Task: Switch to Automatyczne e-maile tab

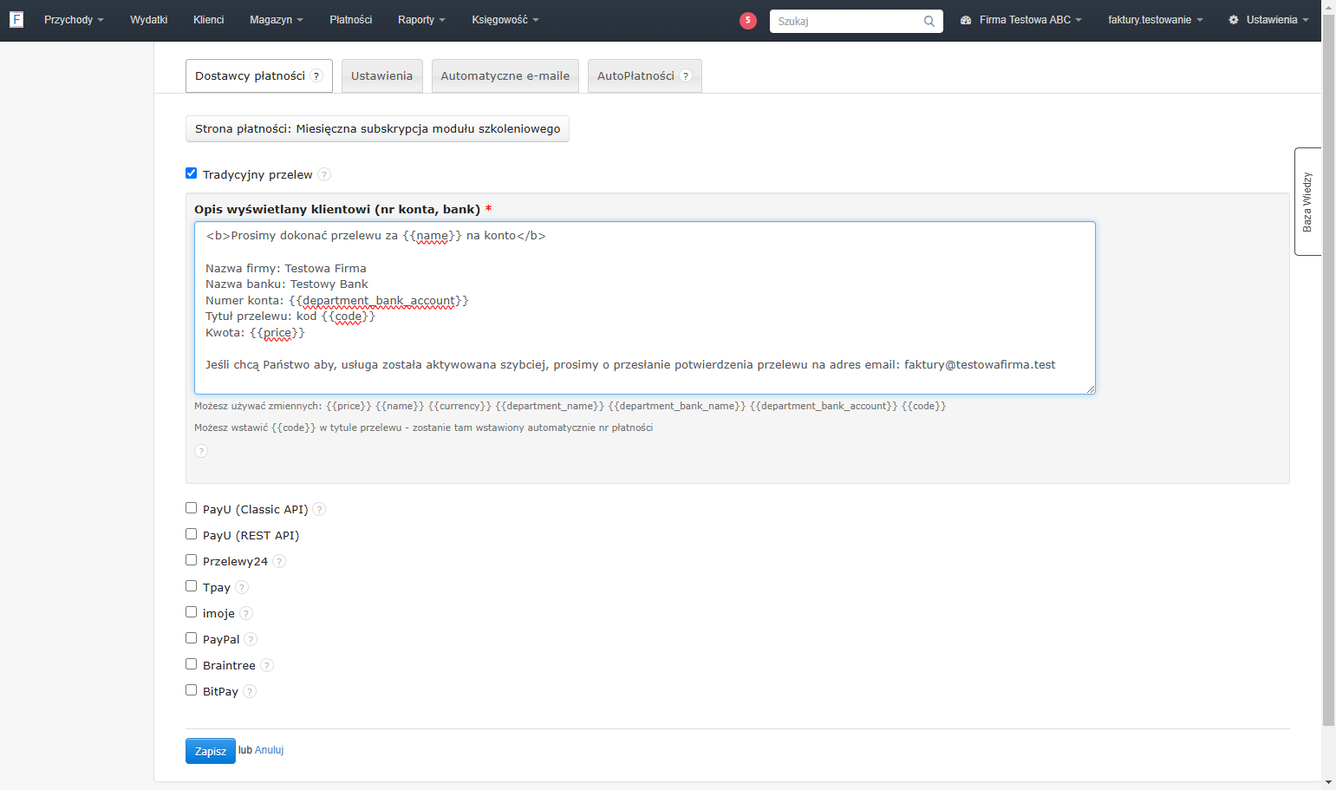Action: (x=505, y=76)
